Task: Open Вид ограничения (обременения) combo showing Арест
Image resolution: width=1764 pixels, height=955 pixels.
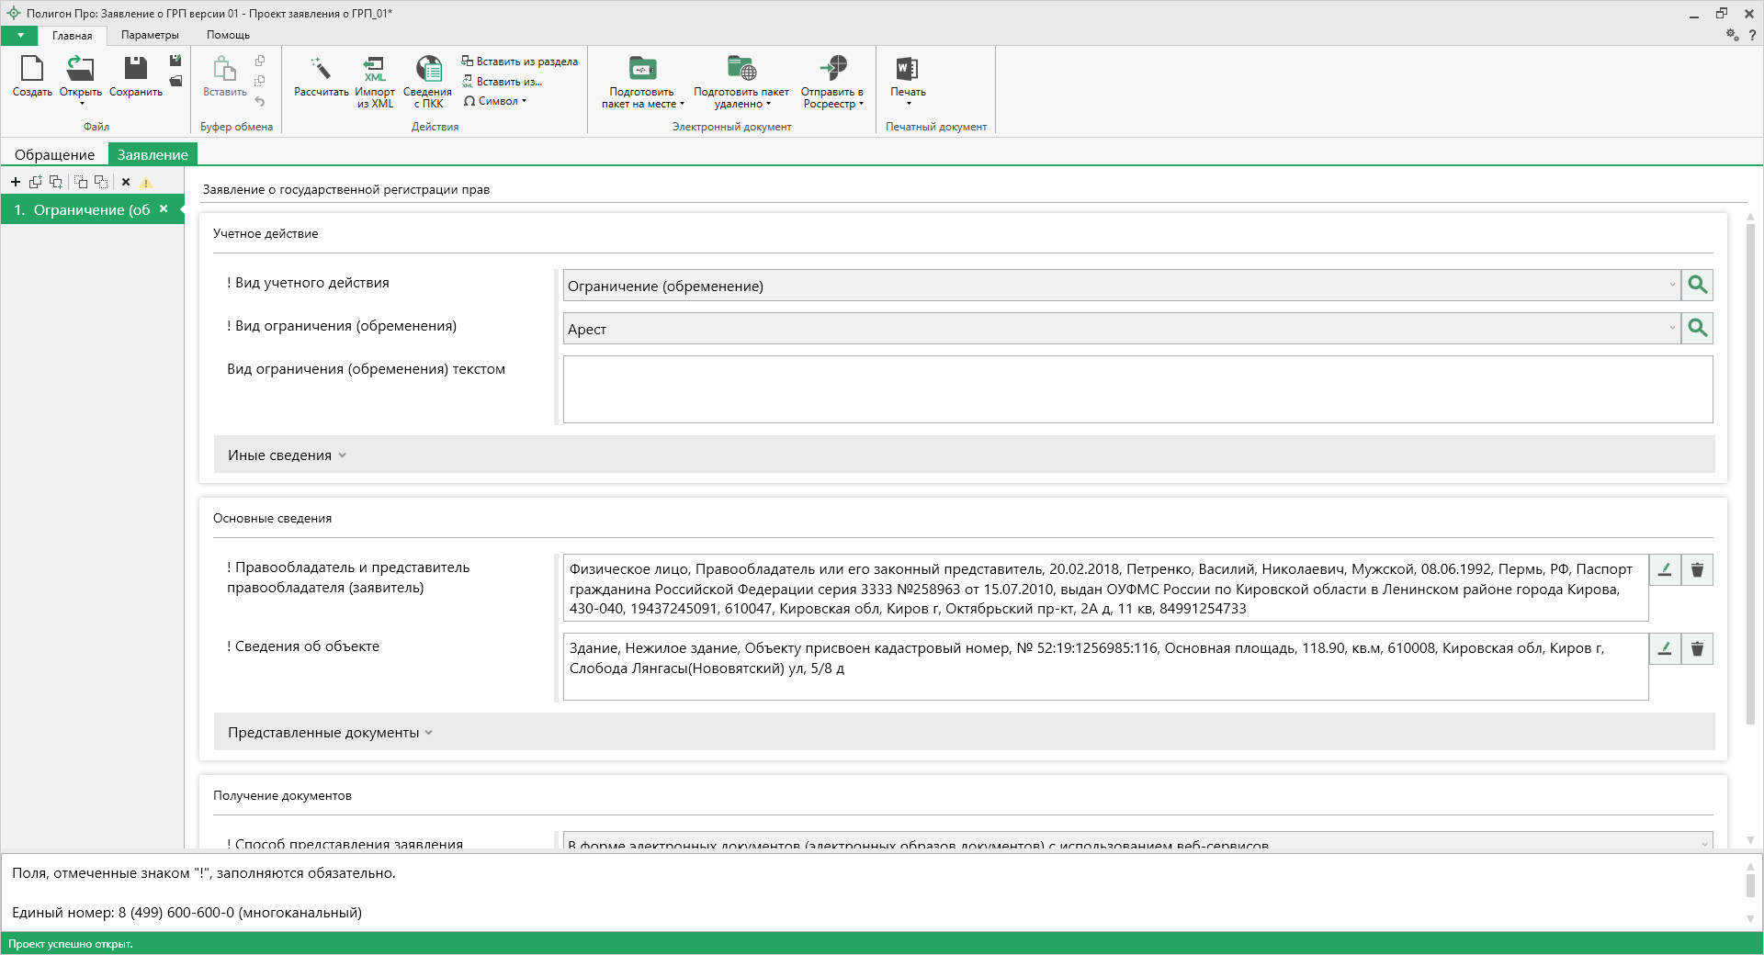Action: click(x=1122, y=329)
